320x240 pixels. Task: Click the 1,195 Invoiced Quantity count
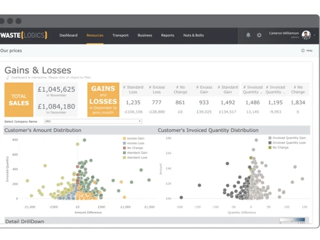275,102
